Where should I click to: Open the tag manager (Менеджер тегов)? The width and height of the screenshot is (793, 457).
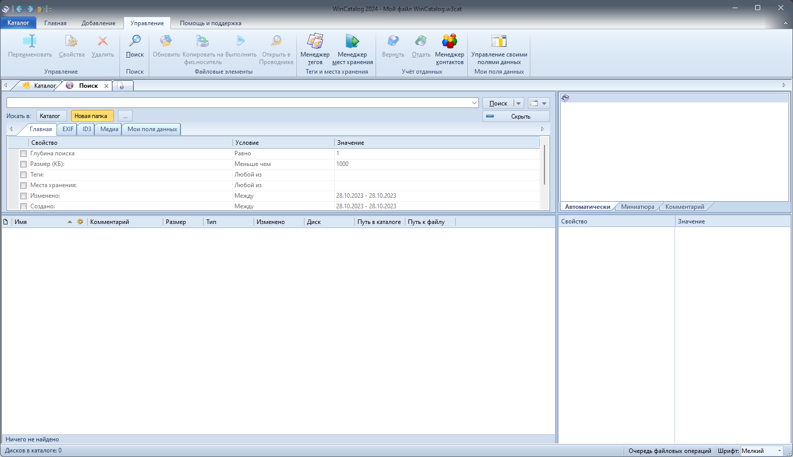(x=315, y=41)
